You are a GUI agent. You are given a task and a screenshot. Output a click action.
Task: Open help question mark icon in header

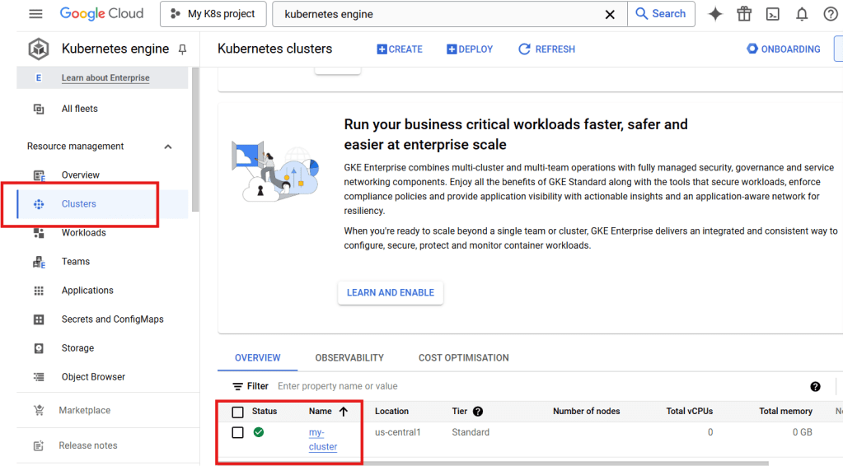coord(831,14)
